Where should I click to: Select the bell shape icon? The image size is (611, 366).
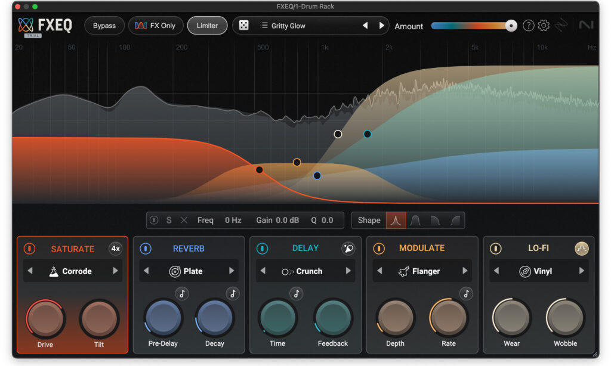pos(396,221)
